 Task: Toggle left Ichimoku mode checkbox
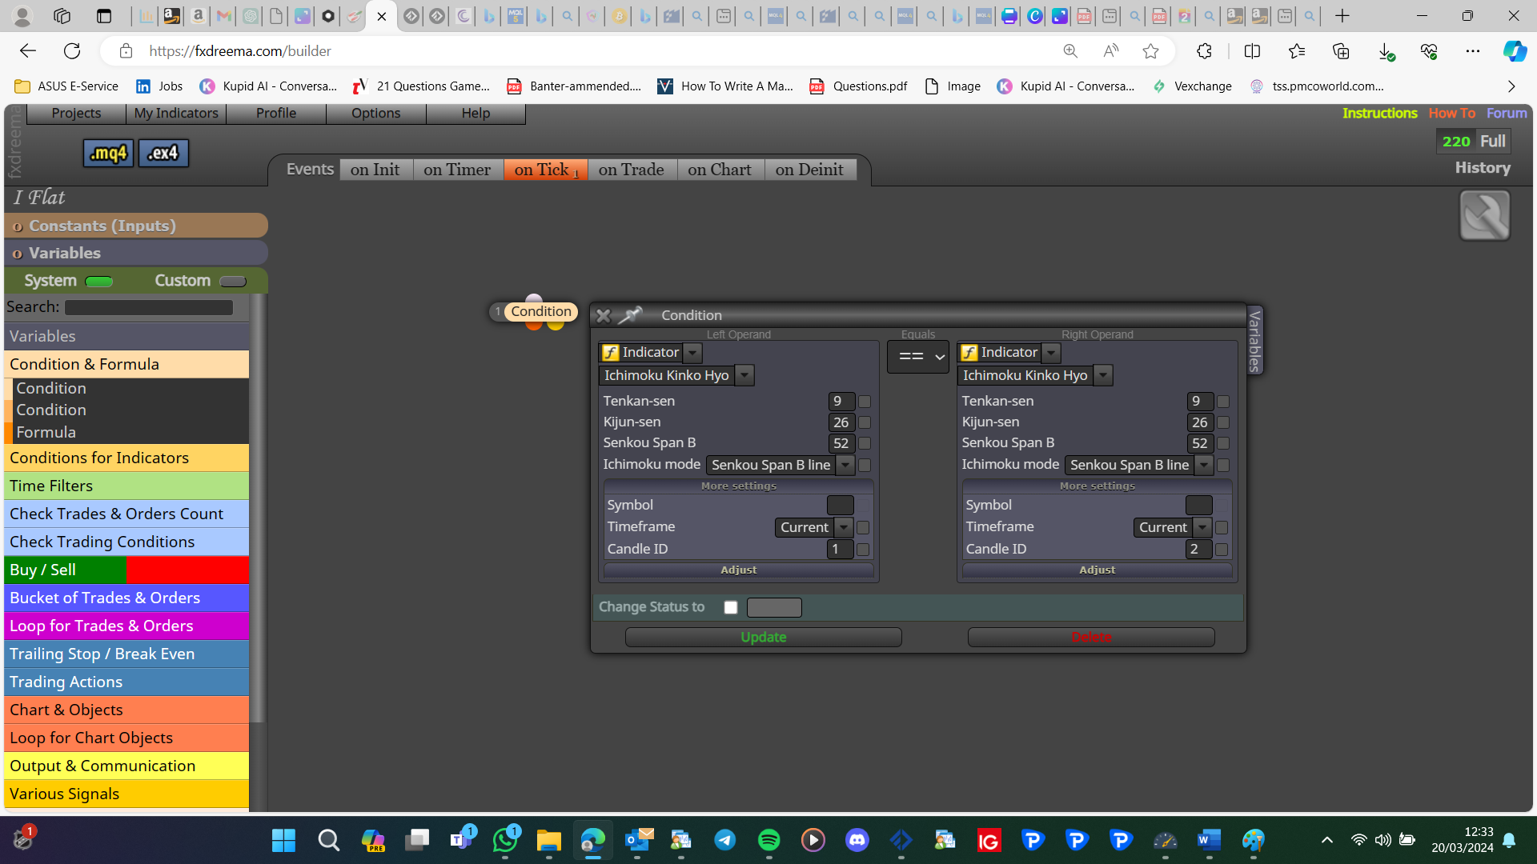click(865, 465)
